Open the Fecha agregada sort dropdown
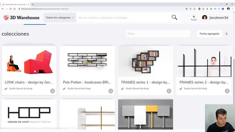This screenshot has width=235, height=132. click(x=209, y=34)
